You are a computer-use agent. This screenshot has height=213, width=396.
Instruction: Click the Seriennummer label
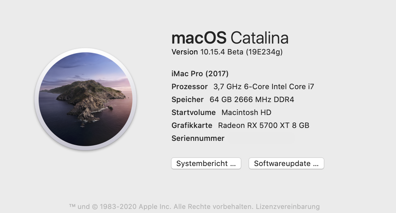tap(198, 138)
